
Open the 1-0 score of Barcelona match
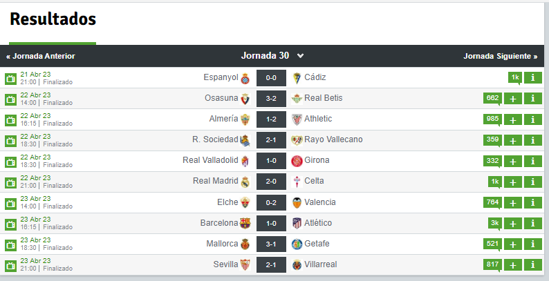271,223
